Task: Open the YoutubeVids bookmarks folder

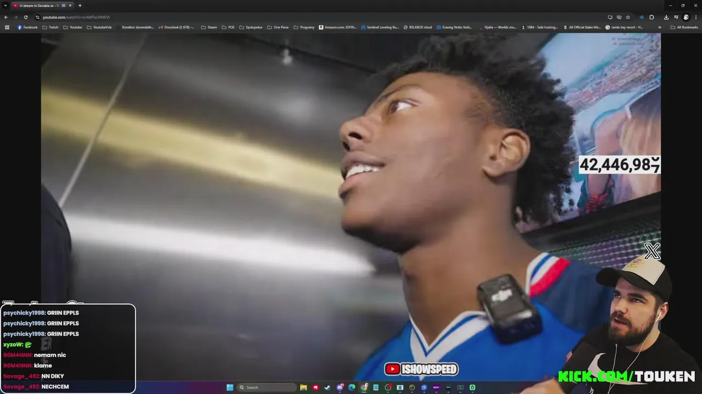Action: point(99,27)
